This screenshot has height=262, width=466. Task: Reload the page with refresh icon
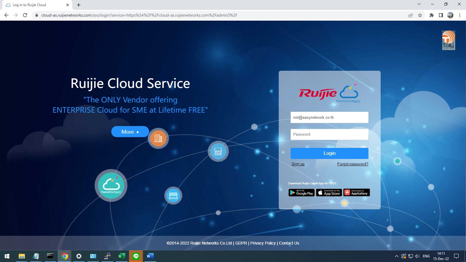[25, 15]
